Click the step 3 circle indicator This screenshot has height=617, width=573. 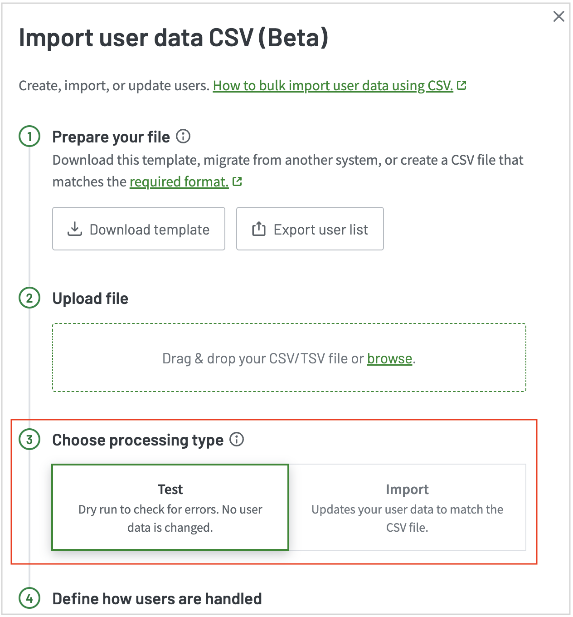(29, 440)
